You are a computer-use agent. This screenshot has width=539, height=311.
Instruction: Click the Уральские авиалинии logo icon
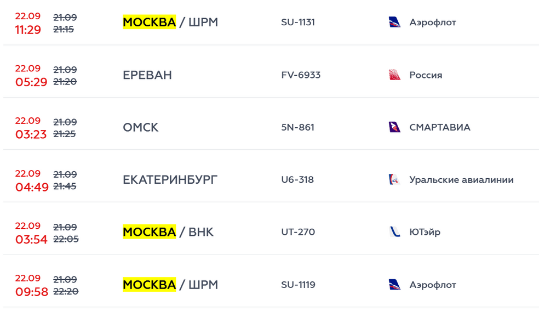coord(394,180)
